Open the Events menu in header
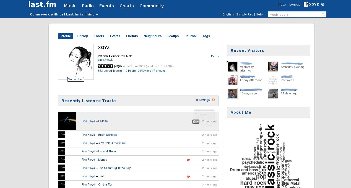Screen dimensions: 351x188 coord(106,6)
